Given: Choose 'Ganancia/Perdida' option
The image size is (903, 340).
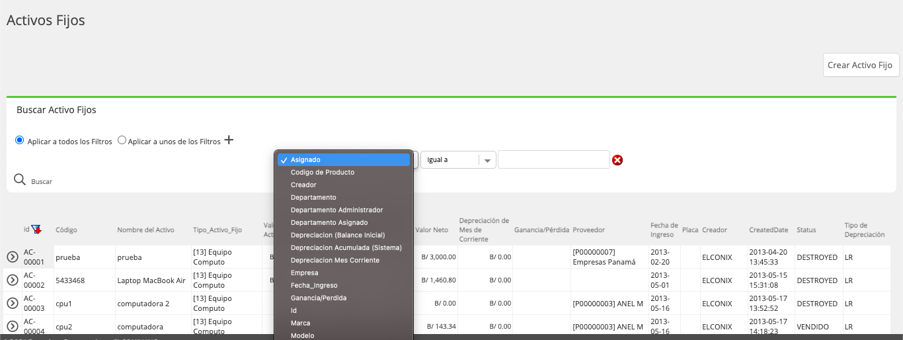Looking at the screenshot, I should click(344, 298).
